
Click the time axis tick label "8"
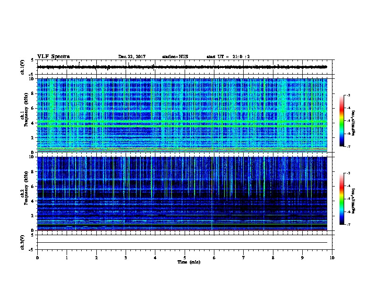click(273, 258)
